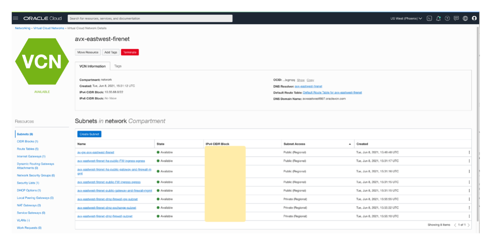The width and height of the screenshot is (493, 246).
Task: Select Local Peering Gateways (0) resource
Action: (x=35, y=198)
